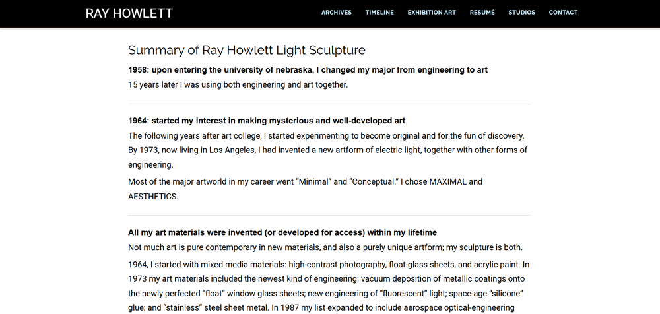This screenshot has height=314, width=660.
Task: Go to the Timeline page
Action: [379, 13]
